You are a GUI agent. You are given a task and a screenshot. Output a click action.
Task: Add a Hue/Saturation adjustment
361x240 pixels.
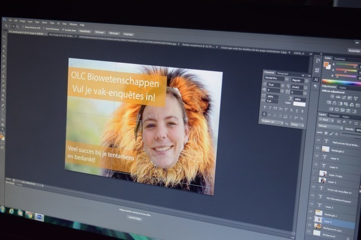click(x=329, y=102)
